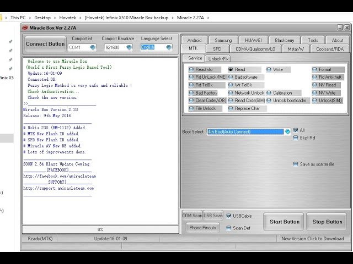Click the 0% progress bar
This screenshot has width=353, height=264.
[x=100, y=229]
